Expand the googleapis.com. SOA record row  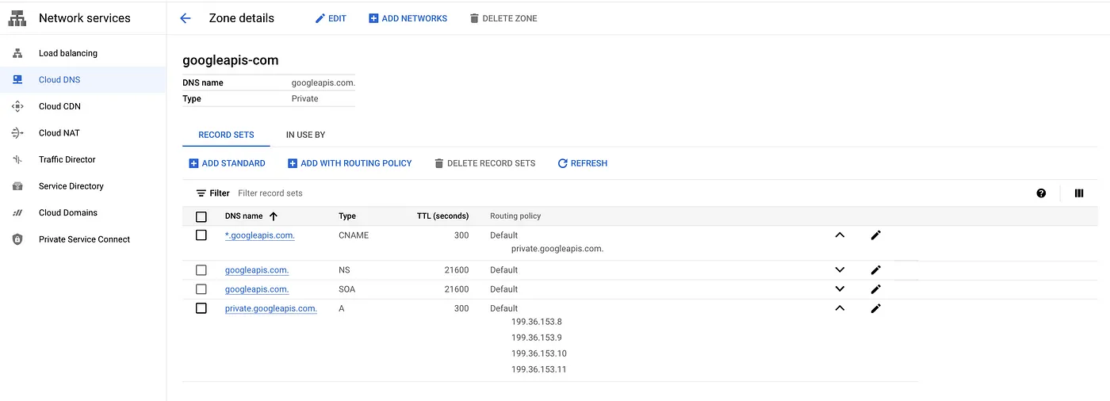click(x=840, y=289)
